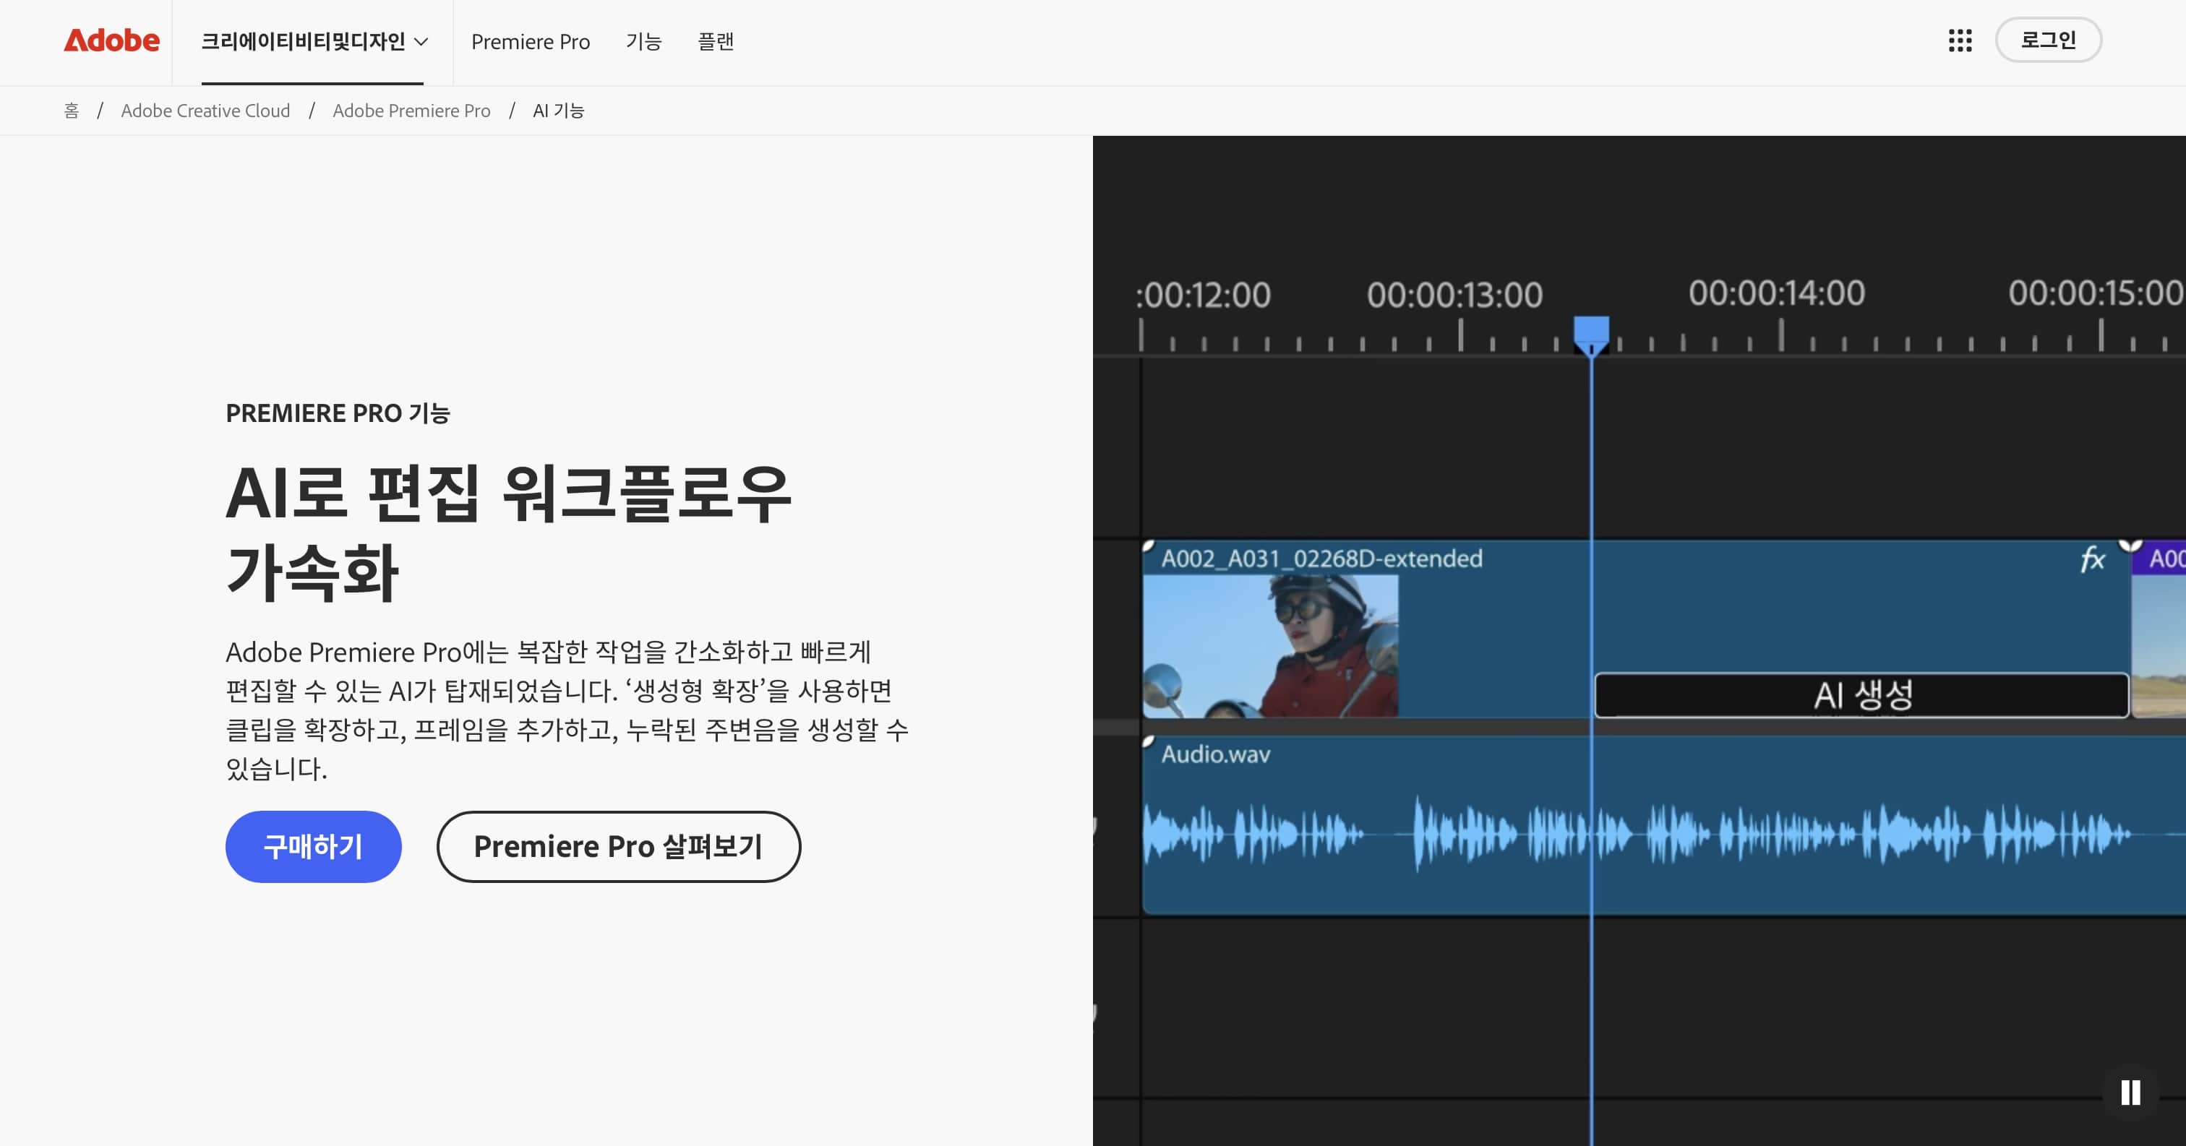This screenshot has height=1146, width=2186.
Task: Click the motorcycle rider clip thumbnail
Action: coord(1270,647)
